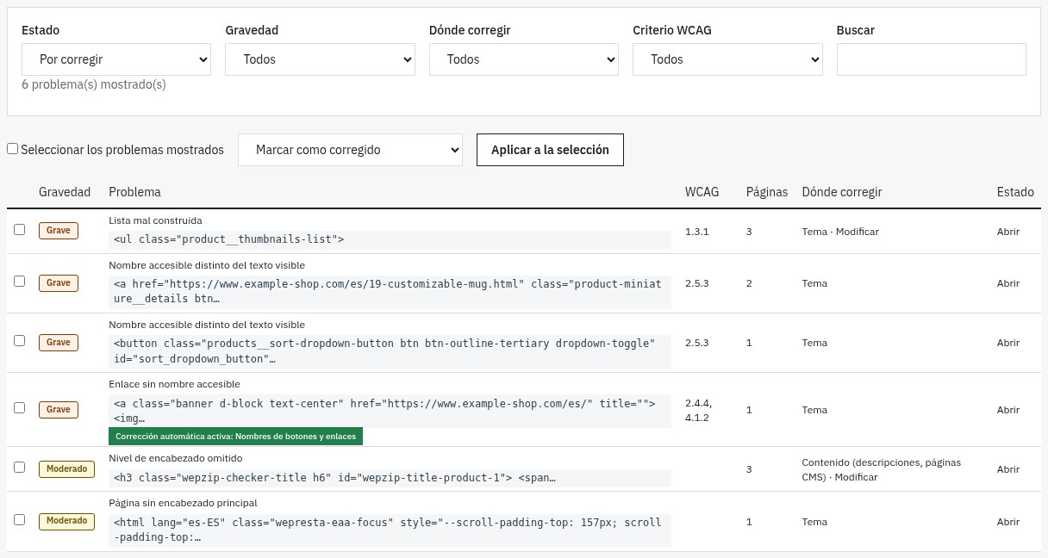Screen dimensions: 1048x558
Task: Click Abrir for the customizable-mug link issue
Action: [x=1008, y=283]
